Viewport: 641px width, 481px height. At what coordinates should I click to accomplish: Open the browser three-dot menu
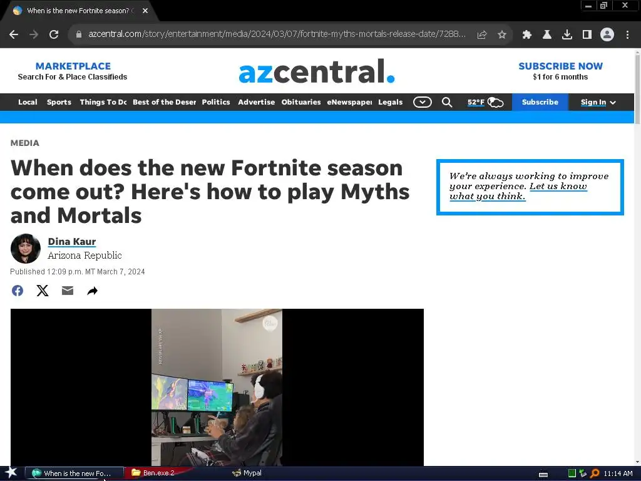pyautogui.click(x=627, y=35)
